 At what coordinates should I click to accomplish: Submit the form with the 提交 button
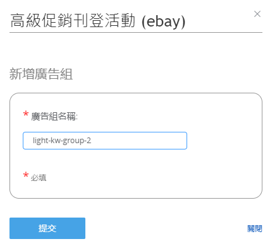pos(47,228)
